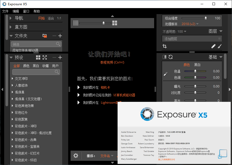Switch to 黑白 mode in 基础 panel
Viewport: 232px width, 165px height.
click(x=197, y=65)
